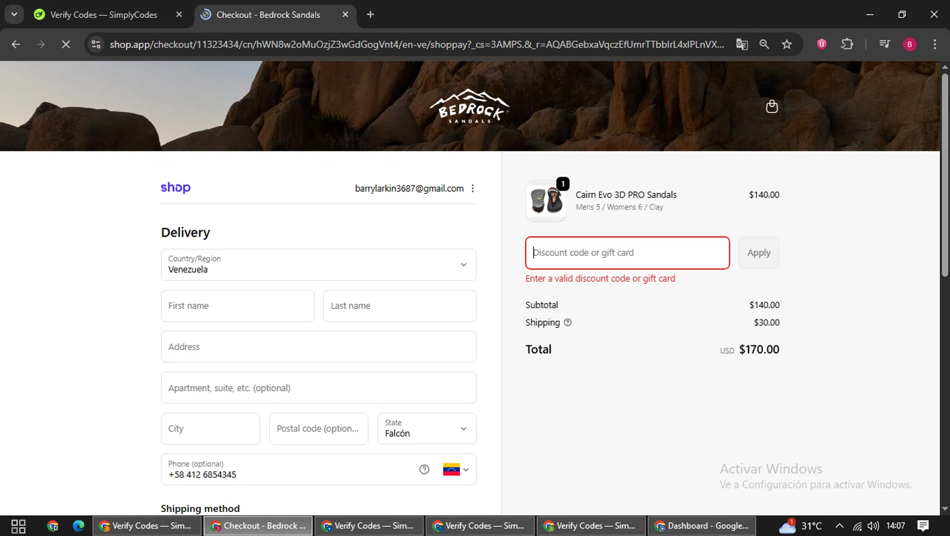This screenshot has width=950, height=536.
Task: Switch to Dashboard - Google taskbar window
Action: (x=702, y=526)
